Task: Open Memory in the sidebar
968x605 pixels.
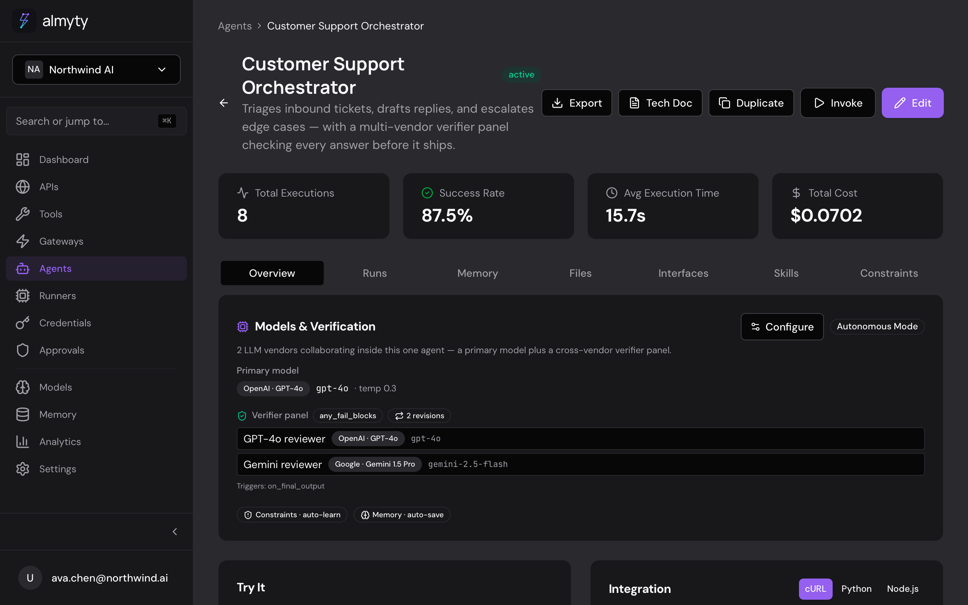Action: click(96, 414)
